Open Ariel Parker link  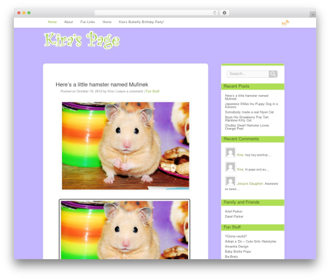click(234, 211)
